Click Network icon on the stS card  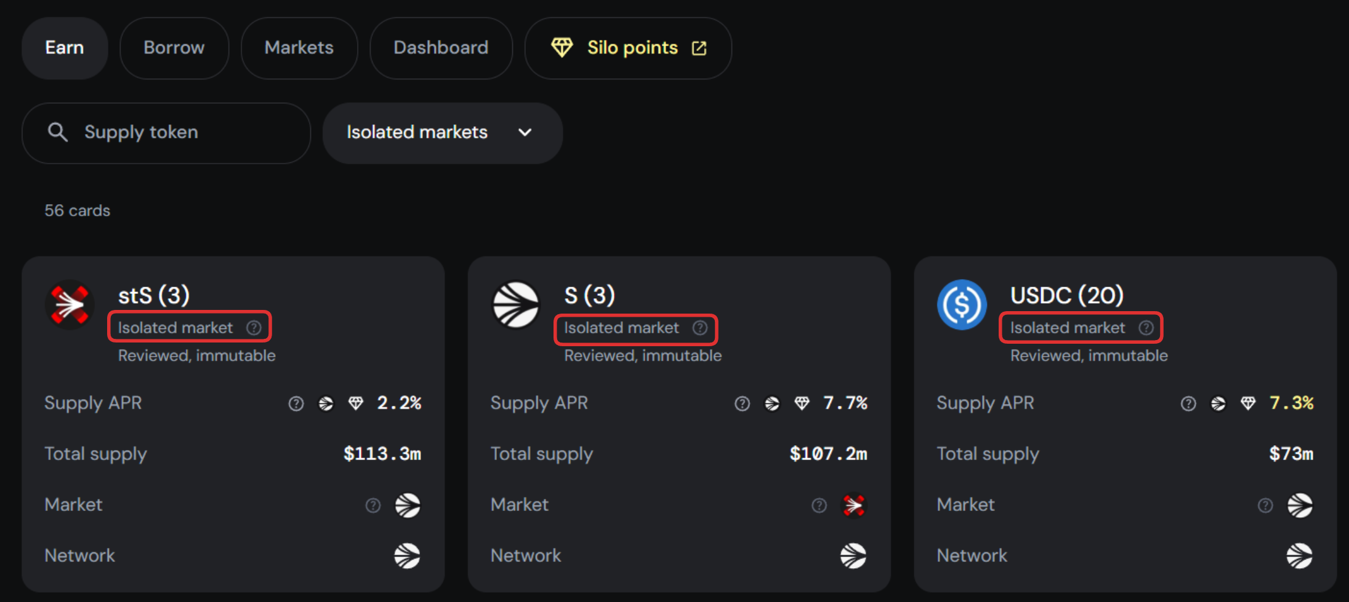pos(407,556)
